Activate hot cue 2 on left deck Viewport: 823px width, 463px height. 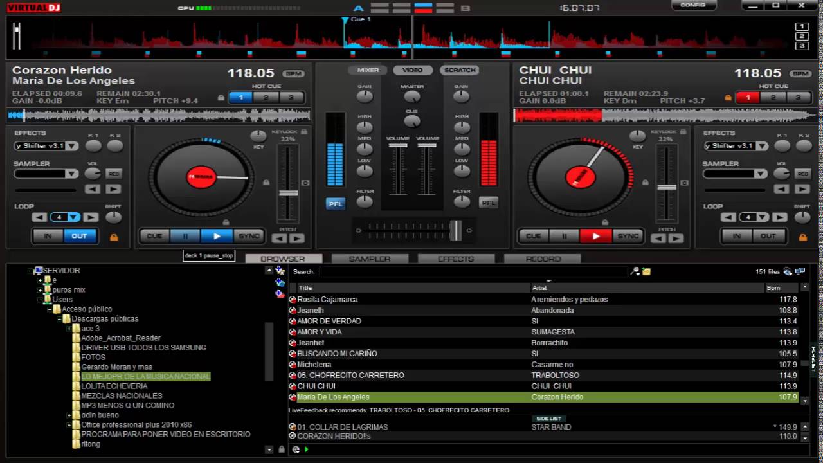coord(266,98)
